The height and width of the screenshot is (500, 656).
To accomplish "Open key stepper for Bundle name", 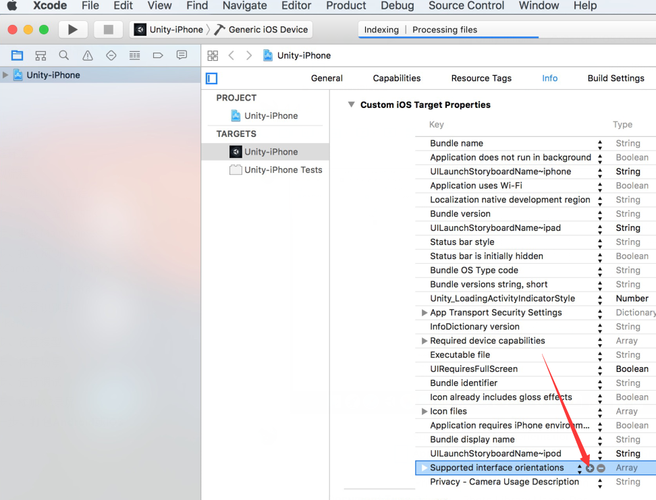I will click(600, 145).
